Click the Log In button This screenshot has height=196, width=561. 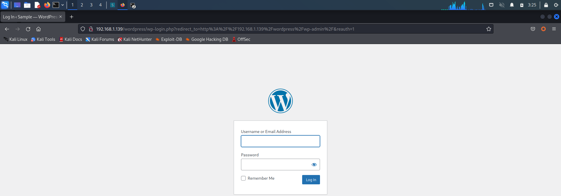point(311,180)
